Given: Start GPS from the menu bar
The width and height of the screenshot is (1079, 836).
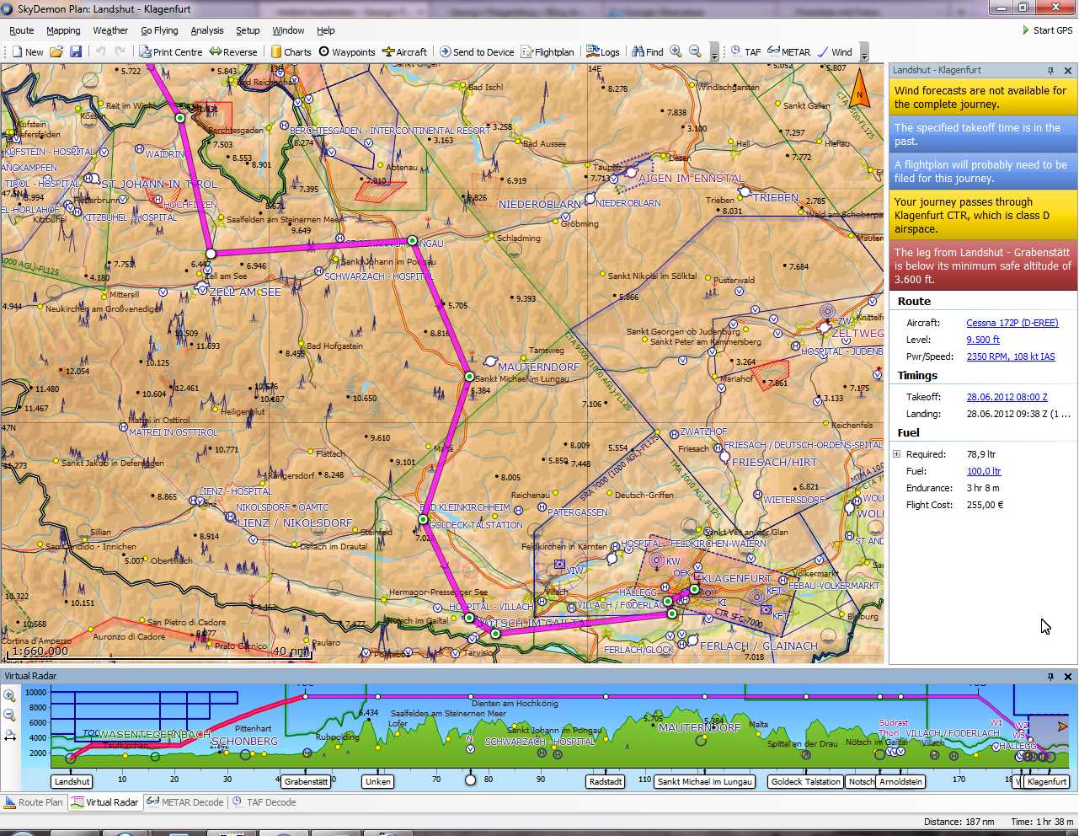Looking at the screenshot, I should 1047,30.
